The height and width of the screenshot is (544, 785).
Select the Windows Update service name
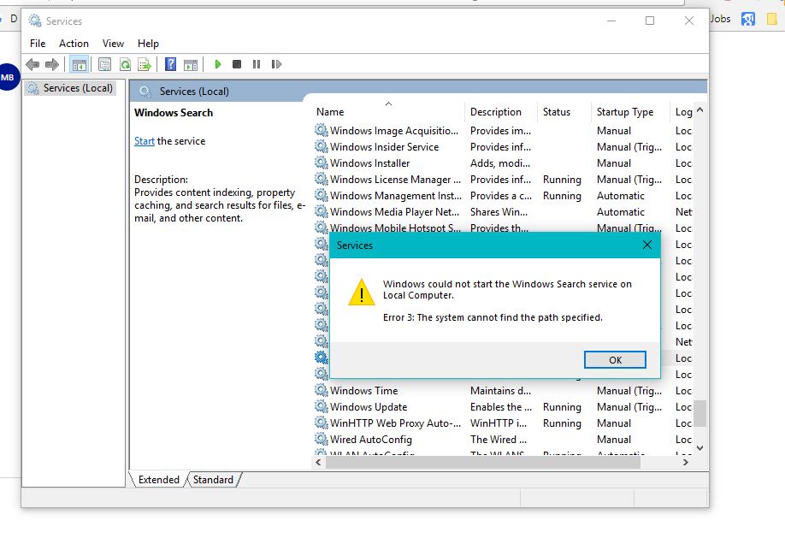[x=369, y=407]
